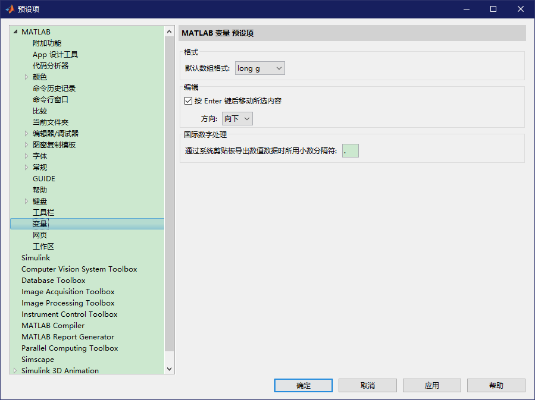This screenshot has width=535, height=400.
Task: Click the preferences icon in the title bar
Action: tap(10, 9)
